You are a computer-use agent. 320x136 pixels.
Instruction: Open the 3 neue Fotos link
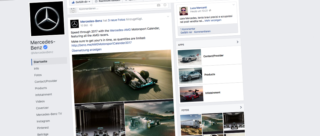(x=117, y=20)
